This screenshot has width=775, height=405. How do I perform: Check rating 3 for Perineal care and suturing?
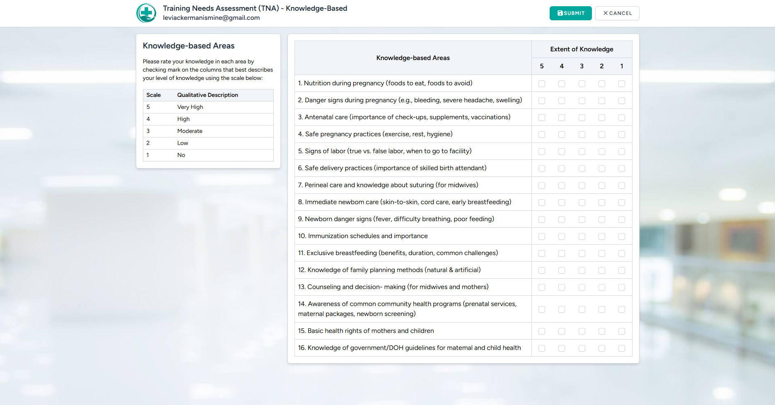[582, 185]
